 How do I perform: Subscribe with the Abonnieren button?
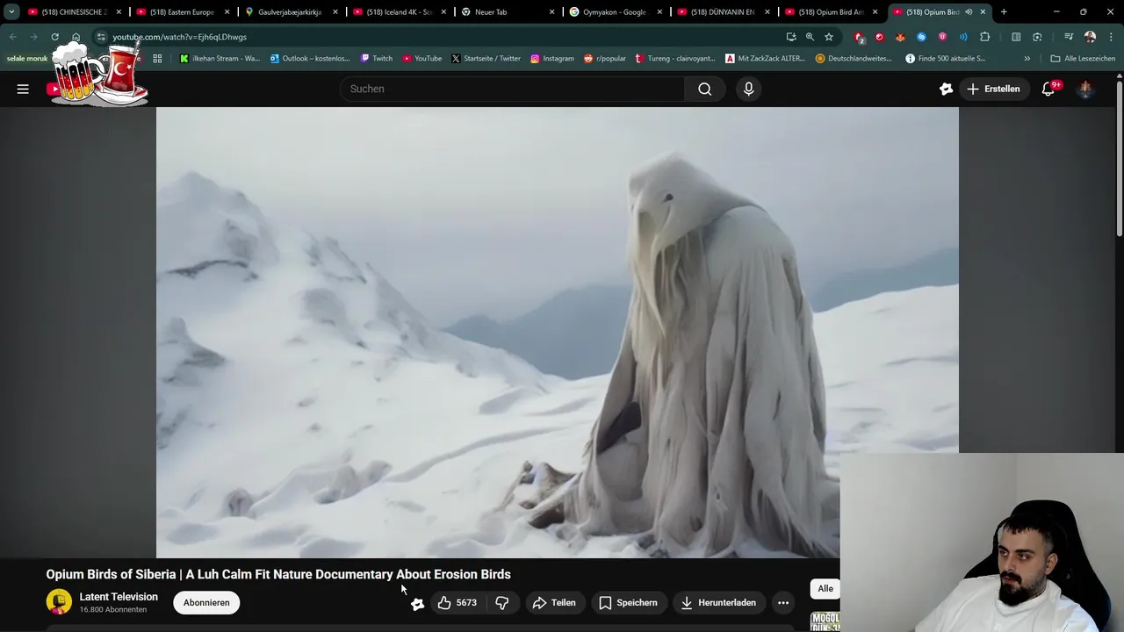point(206,603)
